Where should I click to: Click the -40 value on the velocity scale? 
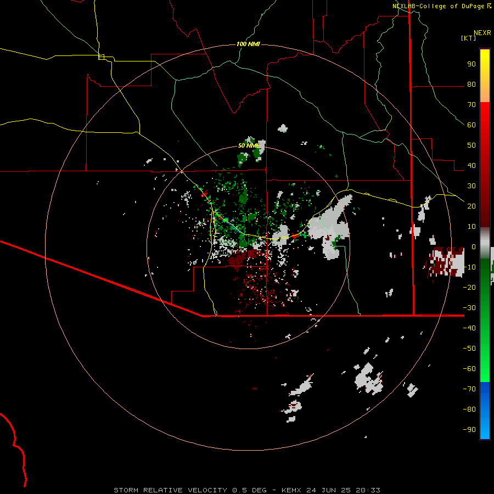click(x=469, y=328)
